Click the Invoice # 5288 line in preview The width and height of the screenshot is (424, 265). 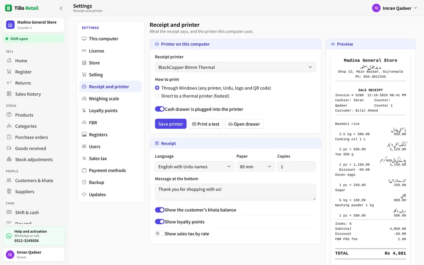(x=371, y=95)
